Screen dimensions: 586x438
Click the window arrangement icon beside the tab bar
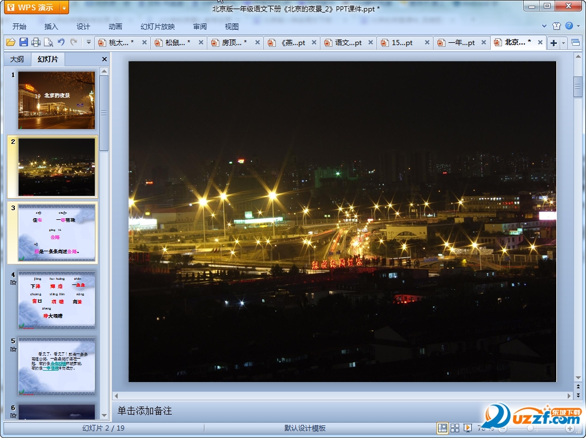[576, 43]
